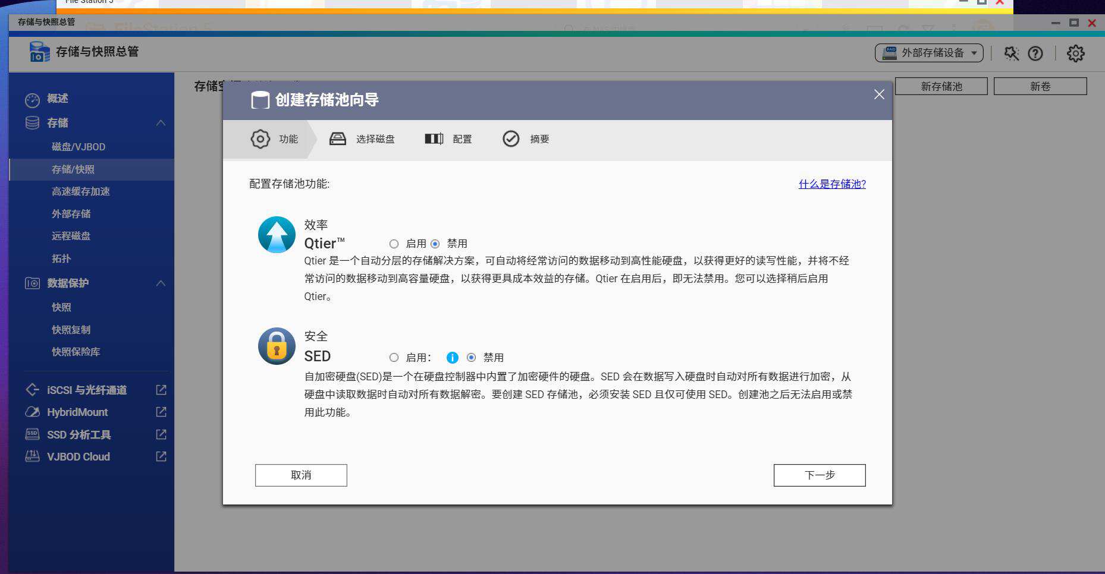Collapse the 数据保护 sidebar section
This screenshot has width=1105, height=574.
(161, 283)
